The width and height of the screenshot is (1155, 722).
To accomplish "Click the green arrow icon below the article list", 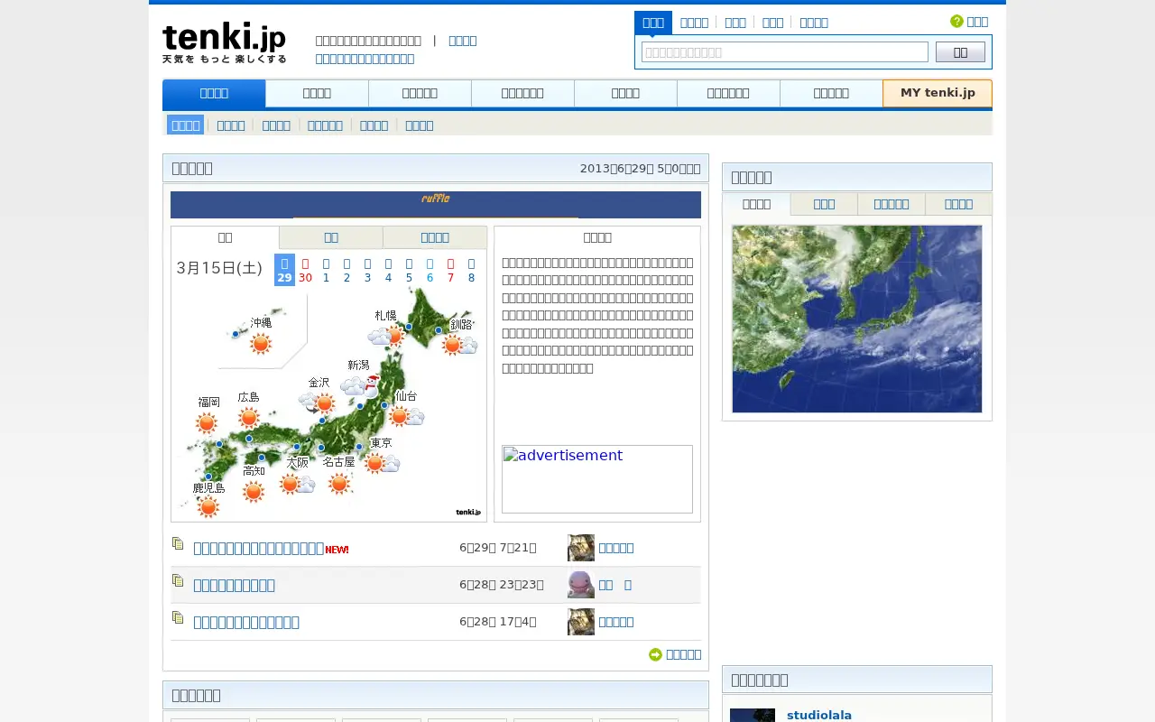I will pos(655,654).
